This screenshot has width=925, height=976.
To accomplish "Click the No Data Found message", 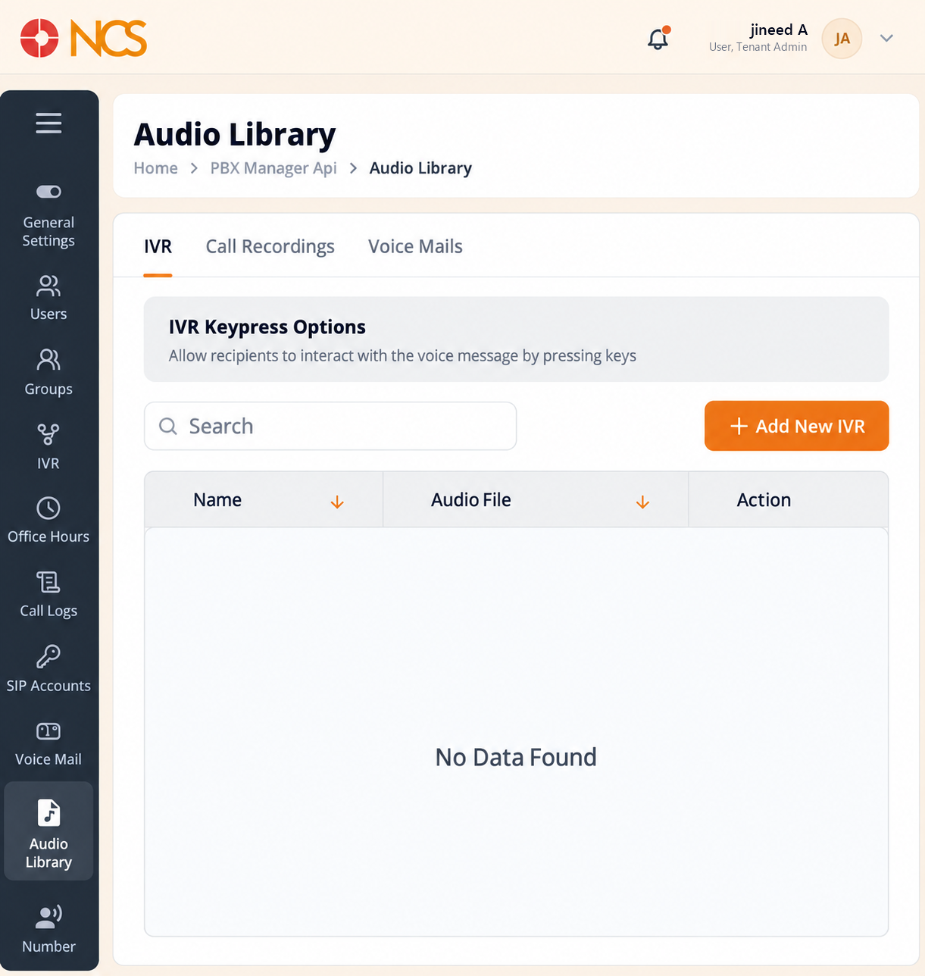I will (516, 757).
